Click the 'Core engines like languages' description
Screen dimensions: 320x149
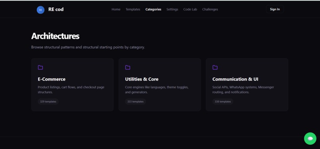pos(157,90)
